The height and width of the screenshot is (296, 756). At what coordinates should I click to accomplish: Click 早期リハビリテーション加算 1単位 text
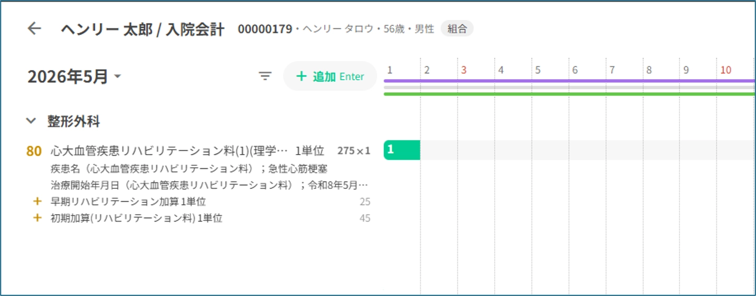pos(128,202)
